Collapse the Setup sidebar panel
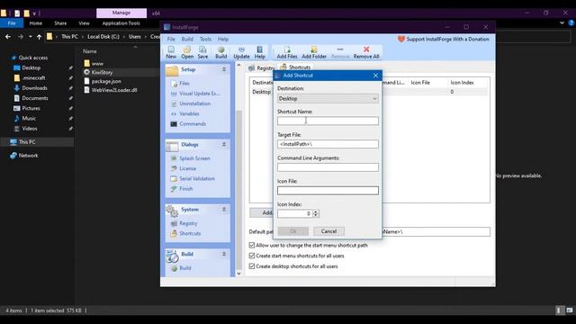 click(x=224, y=69)
